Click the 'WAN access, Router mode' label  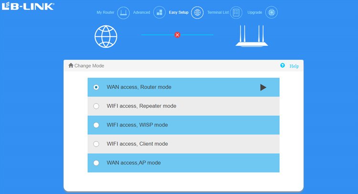[139, 87]
